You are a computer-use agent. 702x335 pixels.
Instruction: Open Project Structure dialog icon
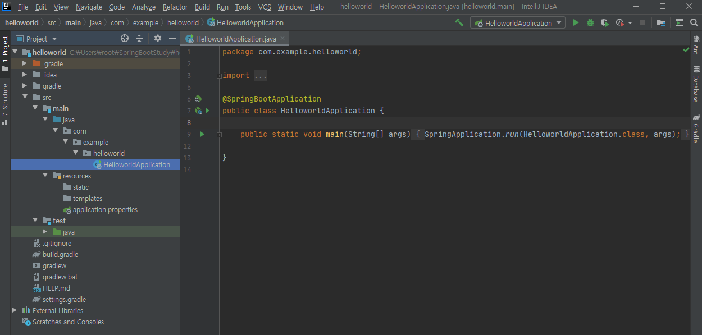click(661, 22)
